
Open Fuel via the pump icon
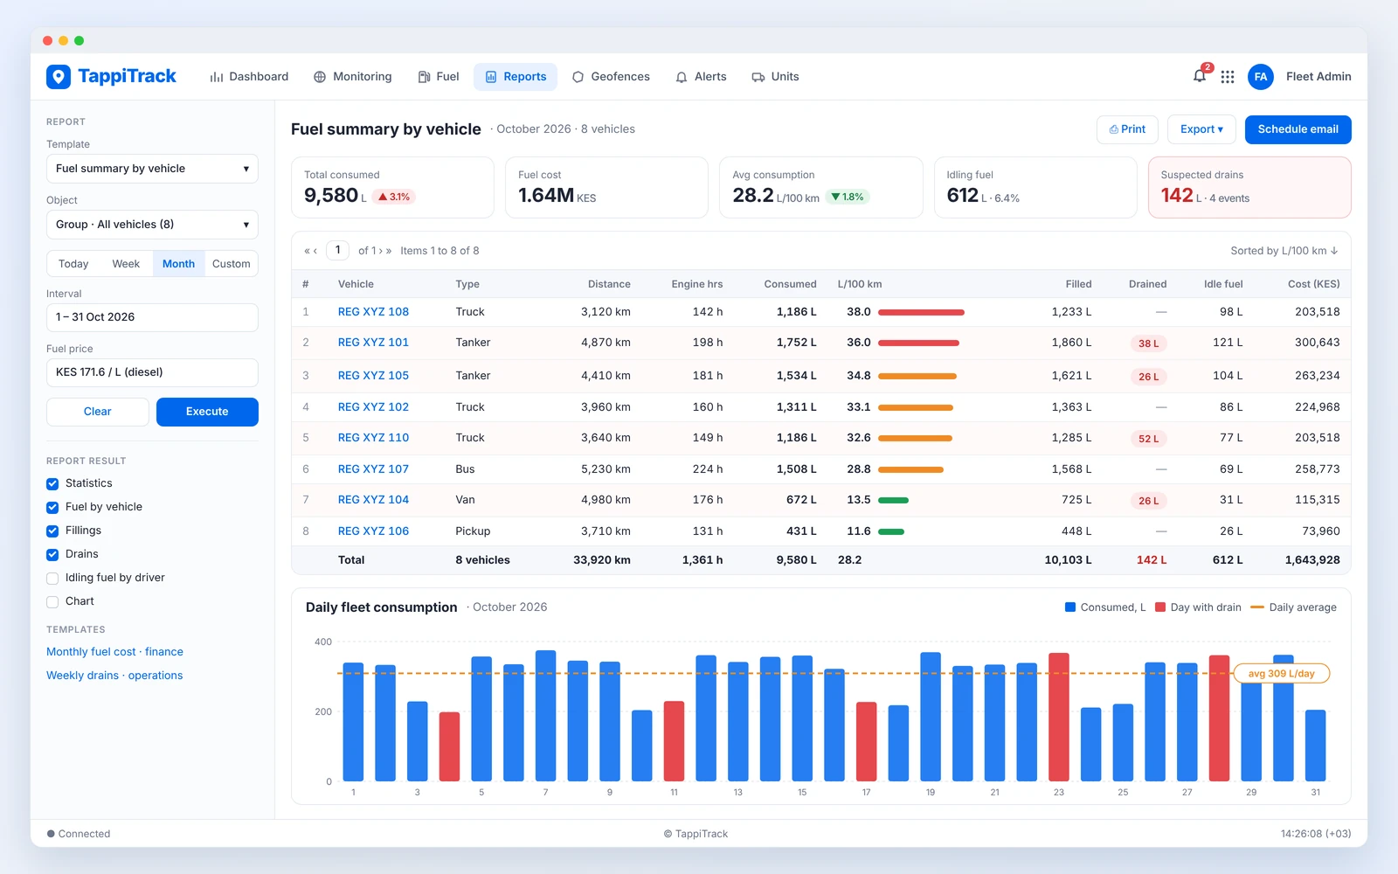point(424,77)
